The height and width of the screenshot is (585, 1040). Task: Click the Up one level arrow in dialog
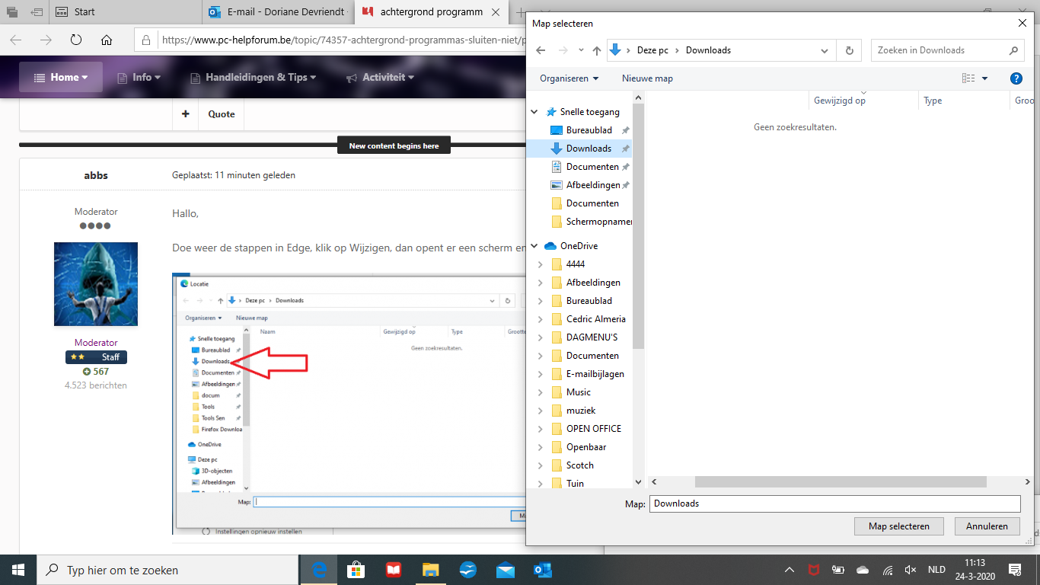pos(597,50)
